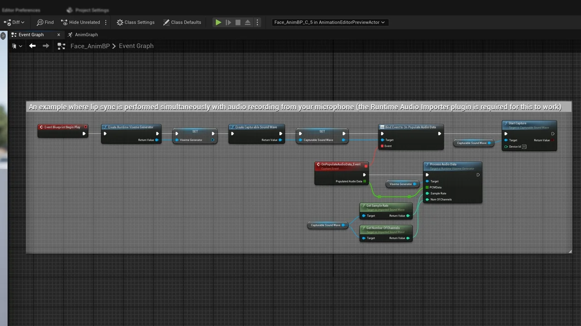Open Class Settings

[135, 22]
